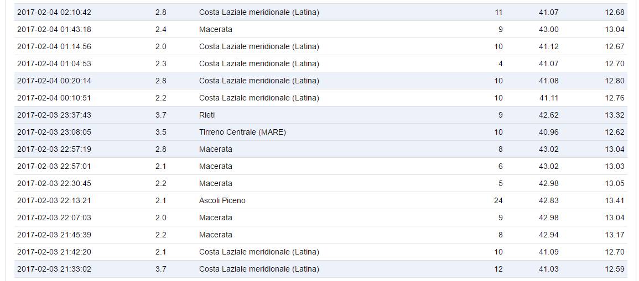Click magnitude 2.3 in the 01:04:53 row
Viewport: 639px width, 281px height.
pos(161,63)
